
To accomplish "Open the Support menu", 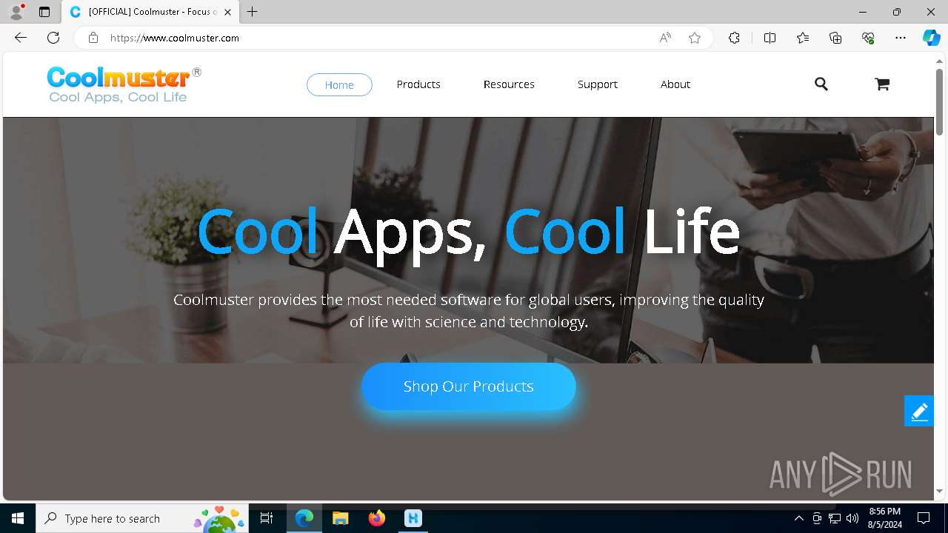I will [598, 84].
